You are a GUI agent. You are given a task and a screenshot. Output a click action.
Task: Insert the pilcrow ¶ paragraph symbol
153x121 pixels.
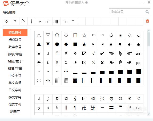click(75, 108)
